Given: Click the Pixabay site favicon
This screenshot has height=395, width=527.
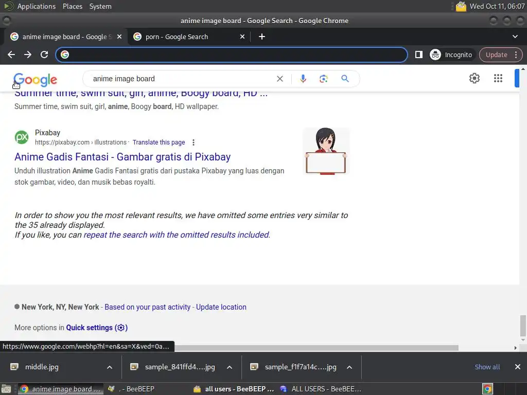Looking at the screenshot, I should (x=22, y=137).
